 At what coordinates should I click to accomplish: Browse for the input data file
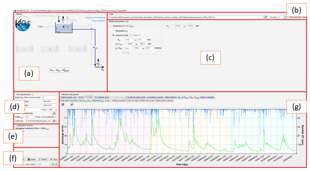pos(265,17)
